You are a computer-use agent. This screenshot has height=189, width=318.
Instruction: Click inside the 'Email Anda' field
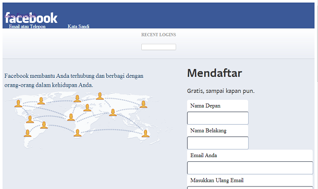250,168
